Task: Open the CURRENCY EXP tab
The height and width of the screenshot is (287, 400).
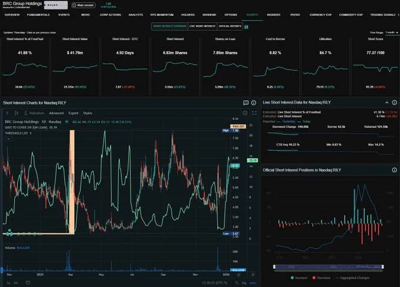Action: tap(321, 15)
